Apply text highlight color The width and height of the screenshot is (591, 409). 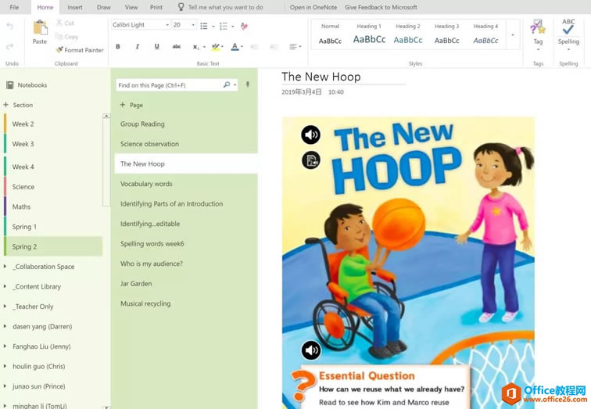[x=215, y=47]
